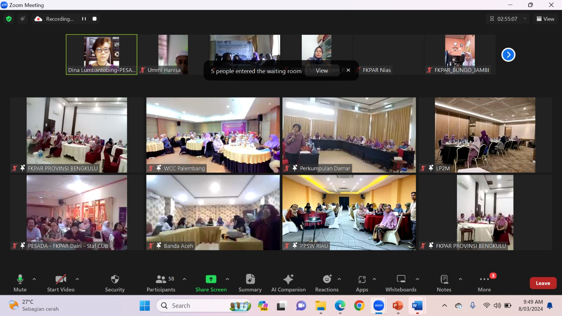Screen dimensions: 562x316
Task: Open Word from the taskbar
Action: (x=417, y=306)
